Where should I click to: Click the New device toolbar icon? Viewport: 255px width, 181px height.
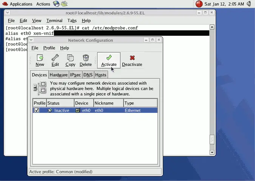click(x=40, y=58)
